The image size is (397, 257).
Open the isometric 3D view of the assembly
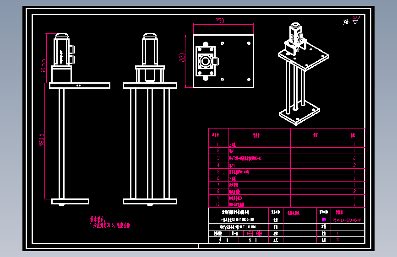pos(303,74)
